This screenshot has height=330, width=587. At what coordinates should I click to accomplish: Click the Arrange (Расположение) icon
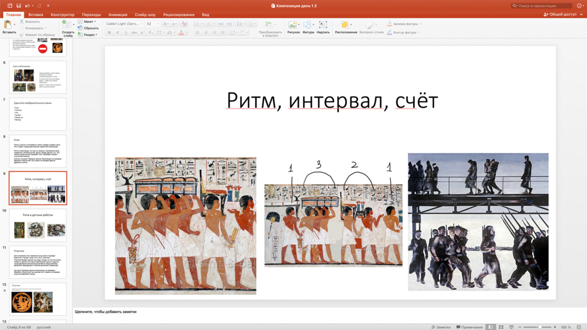[344, 25]
